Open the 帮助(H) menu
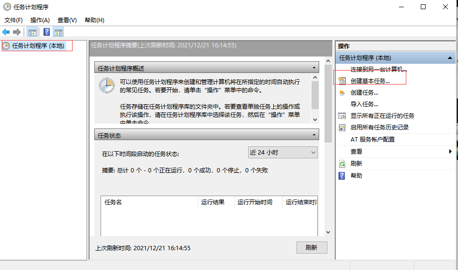 [x=94, y=20]
